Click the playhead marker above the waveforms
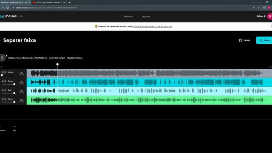The width and height of the screenshot is (272, 153). tap(57, 64)
